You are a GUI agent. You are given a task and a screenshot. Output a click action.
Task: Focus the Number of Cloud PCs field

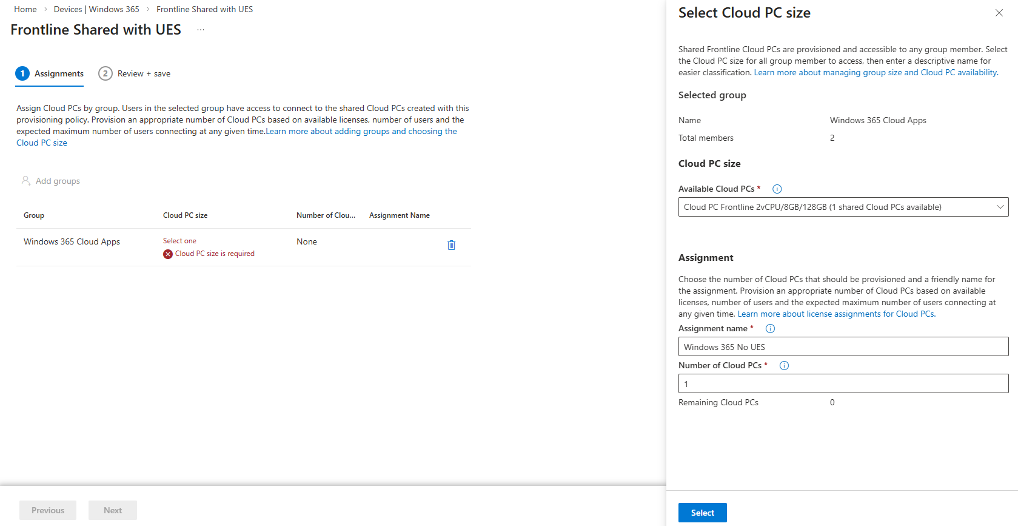tap(843, 384)
